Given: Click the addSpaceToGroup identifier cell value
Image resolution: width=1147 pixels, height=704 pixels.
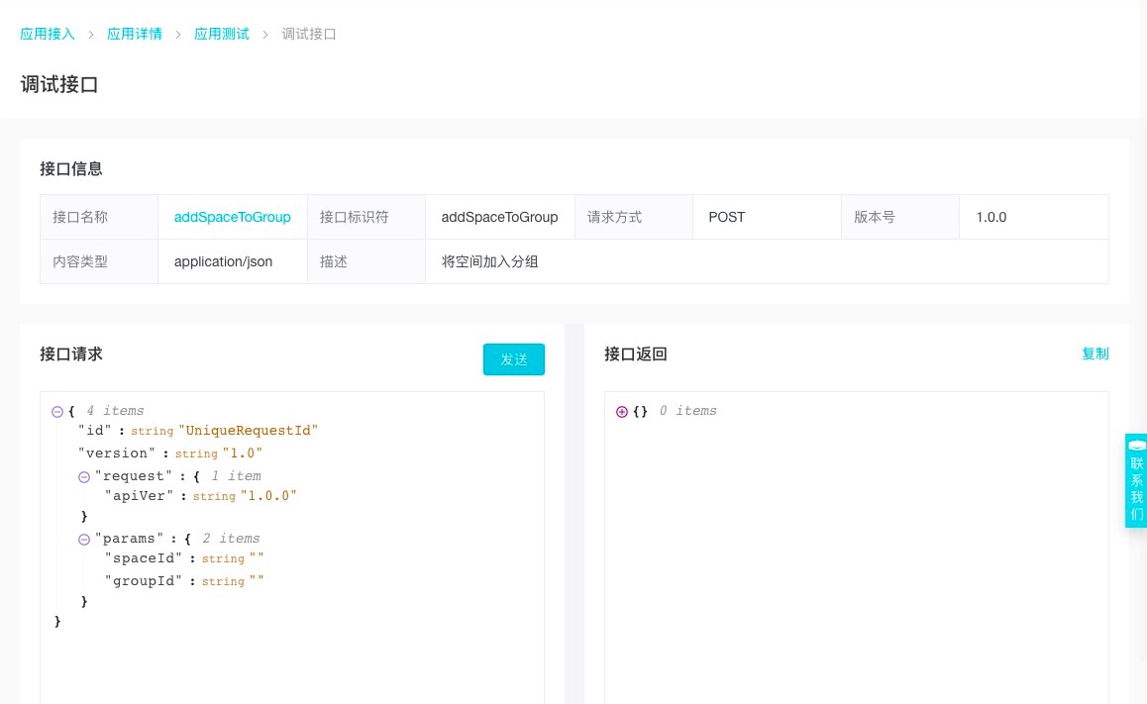Looking at the screenshot, I should coord(499,217).
